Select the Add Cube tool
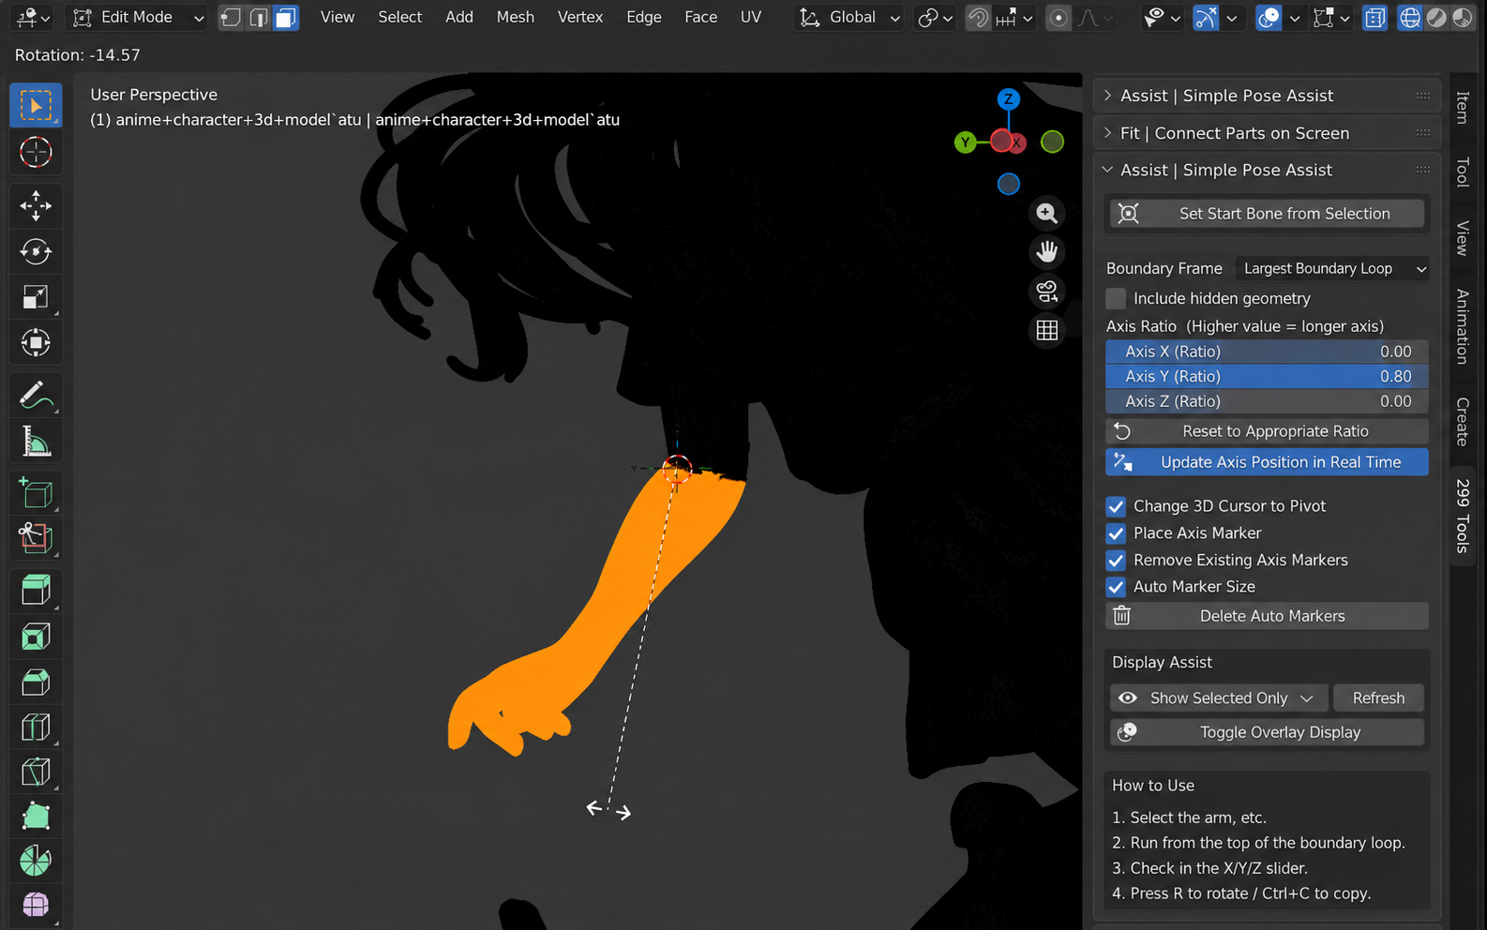The width and height of the screenshot is (1487, 930). click(36, 493)
